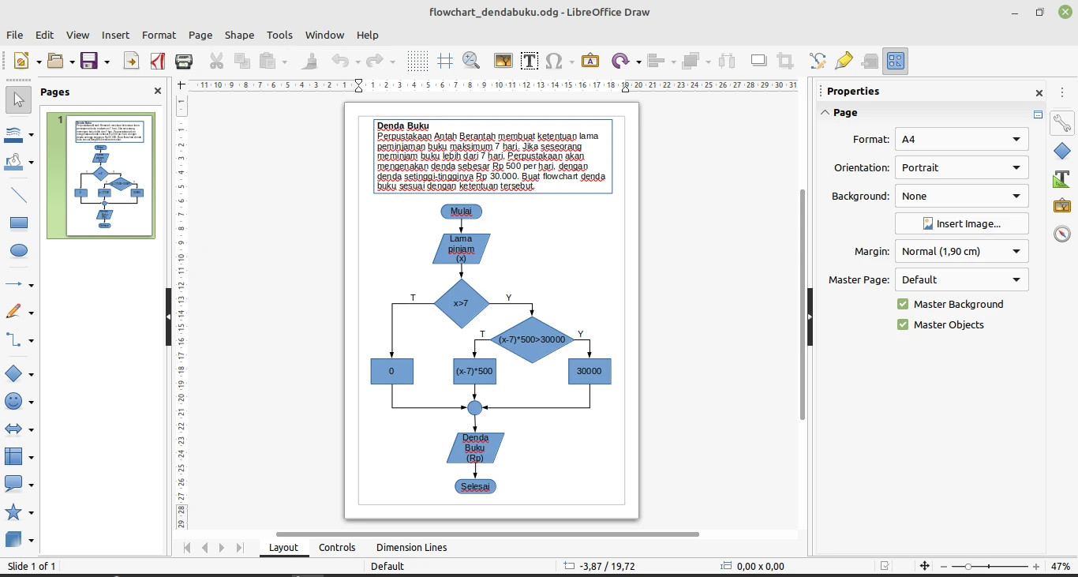Viewport: 1078px width, 577px height.
Task: Click the zoom out minus button
Action: (x=944, y=566)
